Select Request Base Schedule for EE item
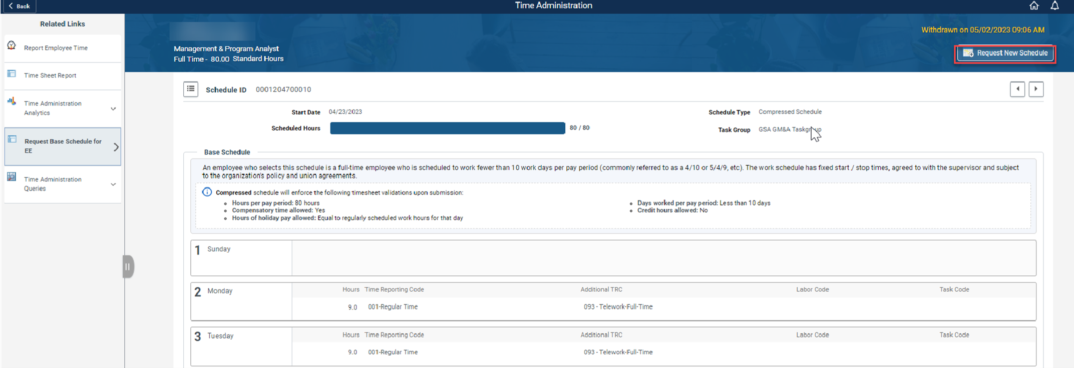The height and width of the screenshot is (368, 1074). pos(63,146)
